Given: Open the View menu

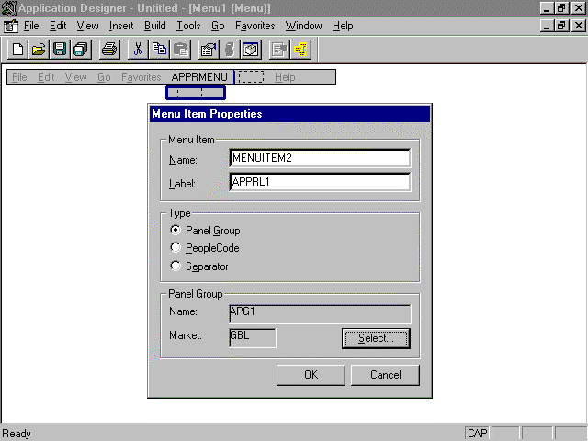Looking at the screenshot, I should [x=88, y=26].
